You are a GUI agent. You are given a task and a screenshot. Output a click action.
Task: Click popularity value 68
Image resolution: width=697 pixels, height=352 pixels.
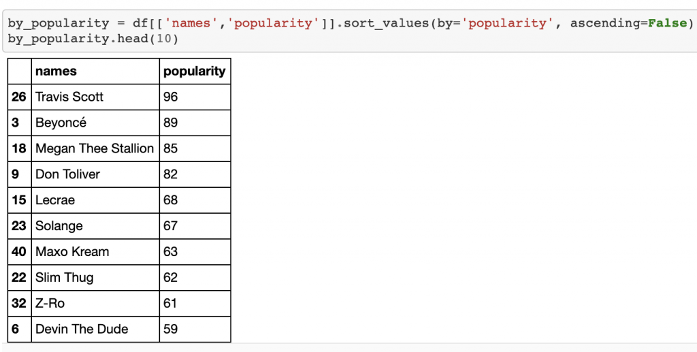coord(195,200)
